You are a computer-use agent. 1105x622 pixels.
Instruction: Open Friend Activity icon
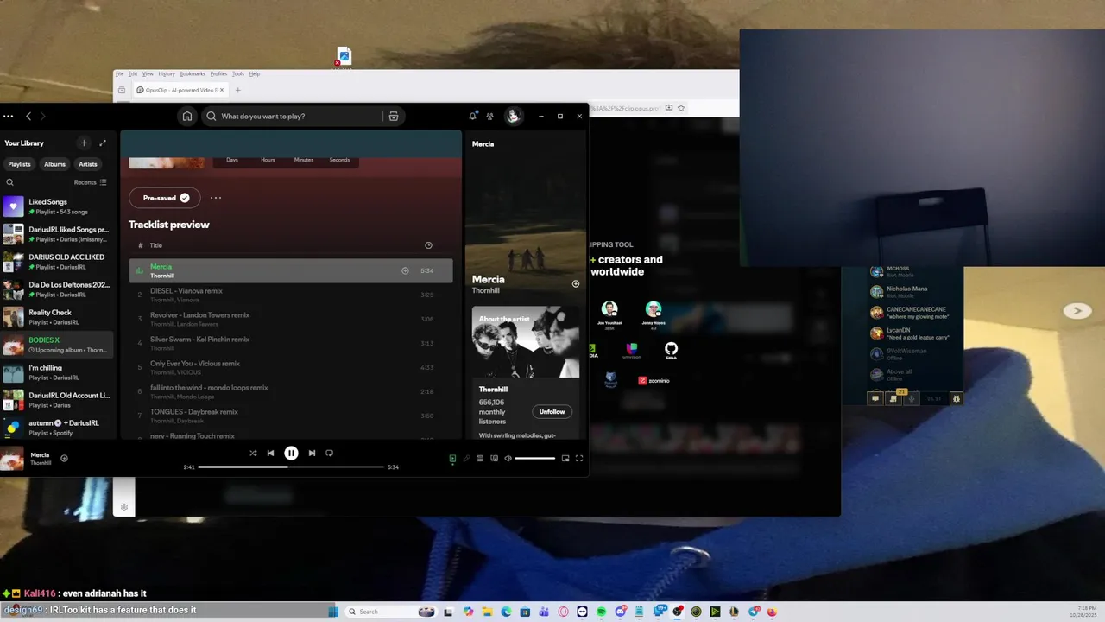coord(490,116)
